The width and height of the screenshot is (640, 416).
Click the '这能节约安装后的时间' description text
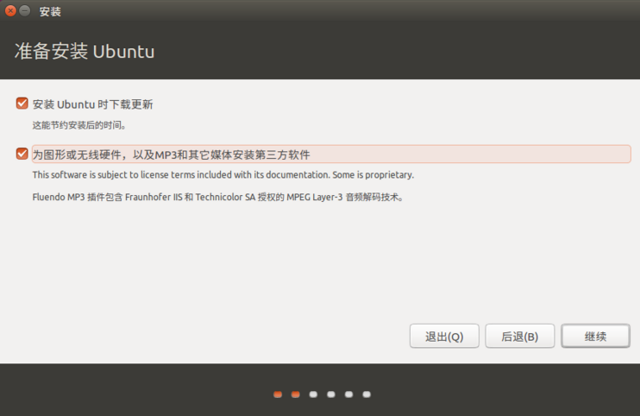[x=79, y=125]
